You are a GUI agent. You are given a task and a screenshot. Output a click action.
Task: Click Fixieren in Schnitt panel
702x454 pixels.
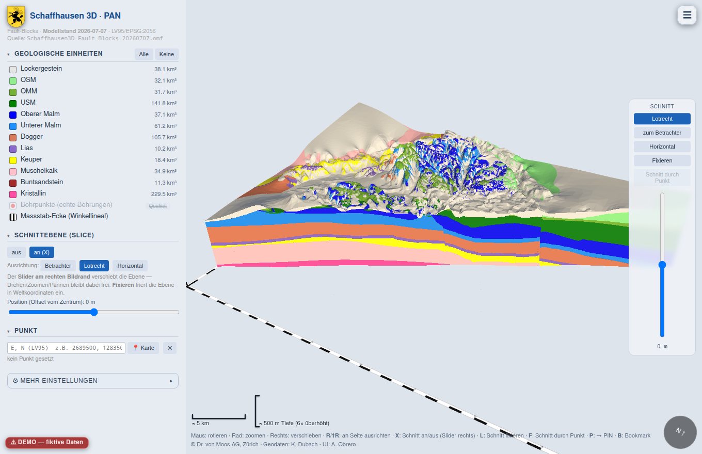pos(662,160)
